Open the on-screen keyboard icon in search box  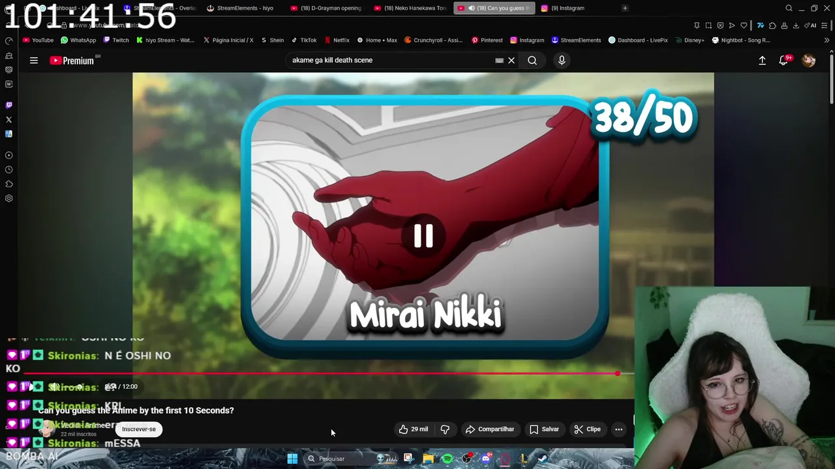499,61
